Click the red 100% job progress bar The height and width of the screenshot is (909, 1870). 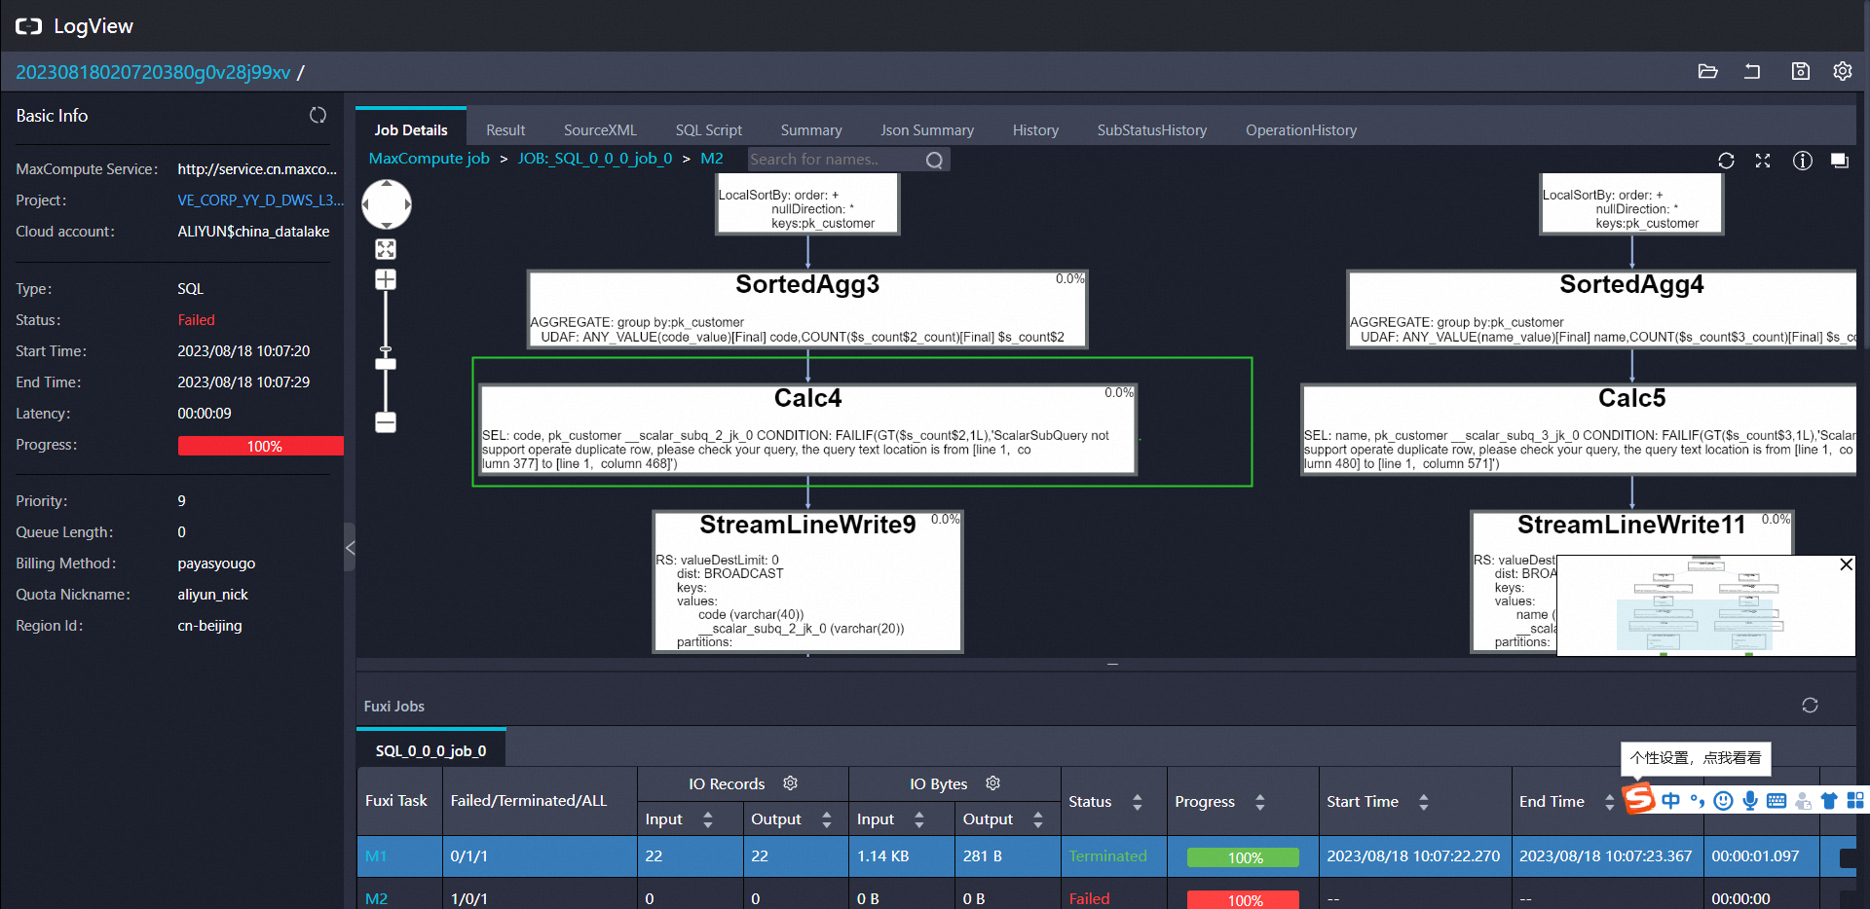260,446
